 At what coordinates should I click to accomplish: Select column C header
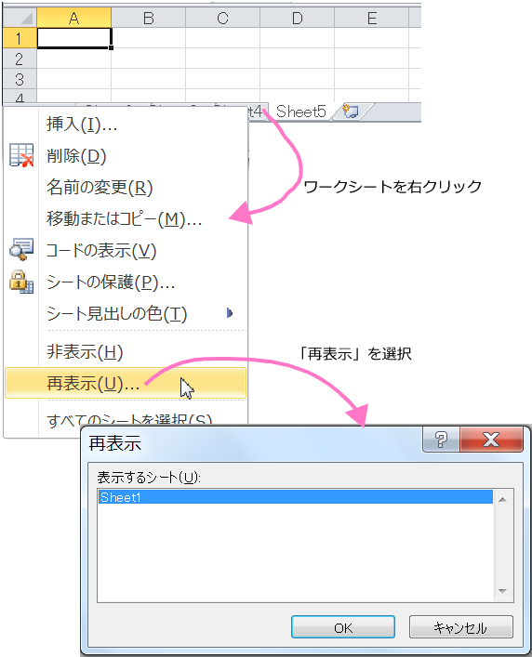click(222, 18)
